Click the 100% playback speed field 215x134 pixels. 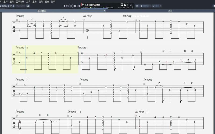tap(146, 6)
